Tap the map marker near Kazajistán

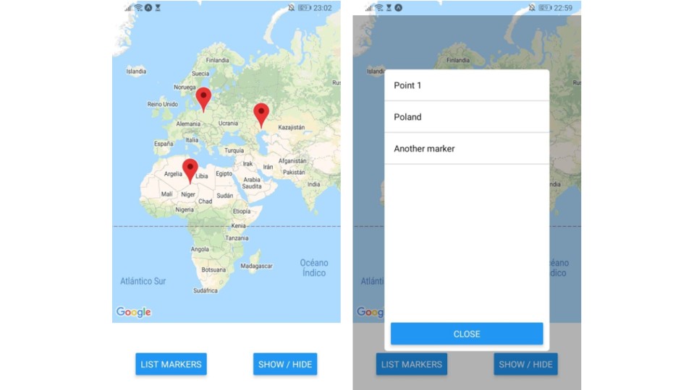point(261,115)
